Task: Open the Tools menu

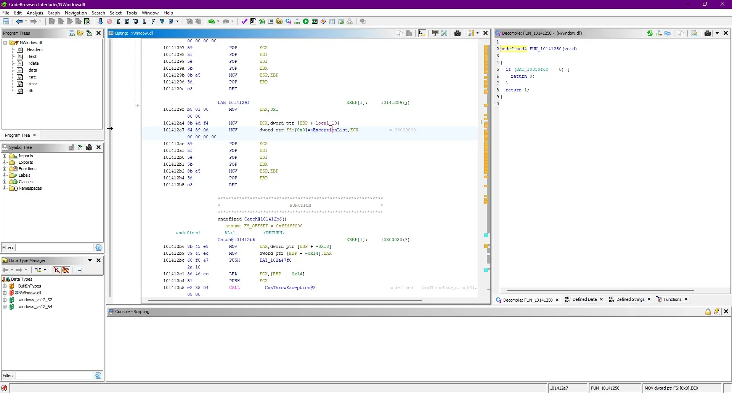Action: 132,13
